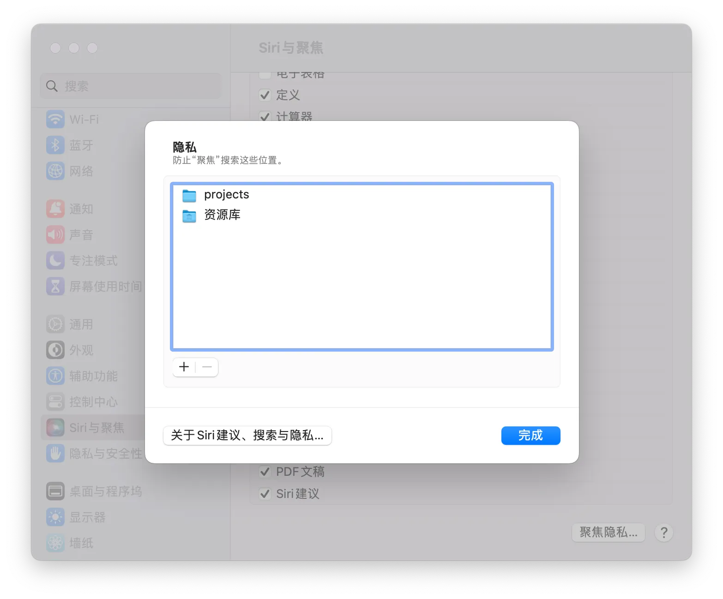Open 墙纸 settings
The image size is (723, 599).
click(x=82, y=543)
